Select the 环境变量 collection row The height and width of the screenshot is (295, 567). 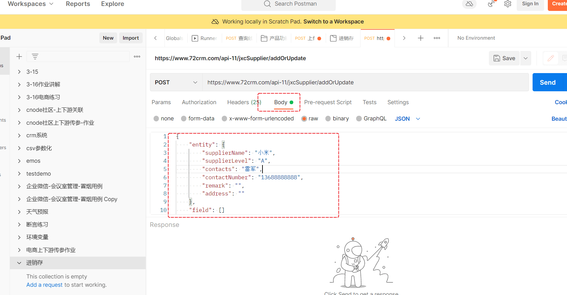click(78, 237)
